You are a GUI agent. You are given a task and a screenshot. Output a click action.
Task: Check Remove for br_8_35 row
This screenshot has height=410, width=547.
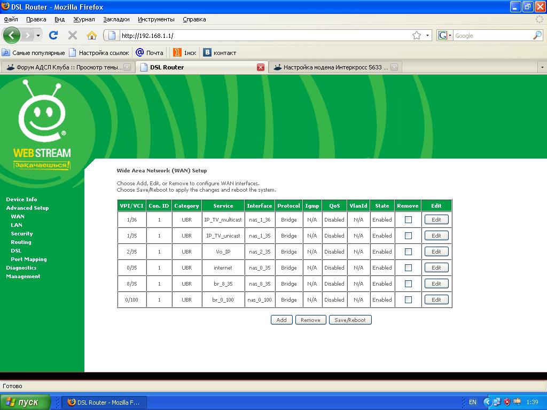point(408,284)
